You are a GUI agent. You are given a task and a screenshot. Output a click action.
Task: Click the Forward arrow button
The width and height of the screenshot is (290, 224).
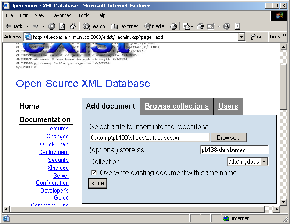point(36,26)
